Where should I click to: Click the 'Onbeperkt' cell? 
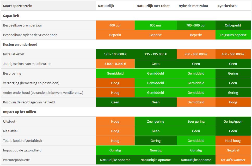click(x=233, y=25)
